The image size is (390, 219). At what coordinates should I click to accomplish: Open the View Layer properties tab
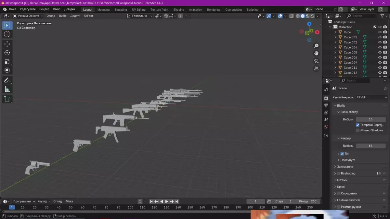pos(326,113)
